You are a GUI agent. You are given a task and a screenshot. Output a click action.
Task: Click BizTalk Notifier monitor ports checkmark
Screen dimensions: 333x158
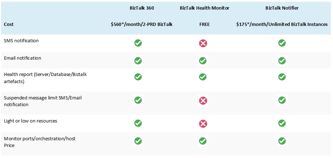click(x=282, y=141)
